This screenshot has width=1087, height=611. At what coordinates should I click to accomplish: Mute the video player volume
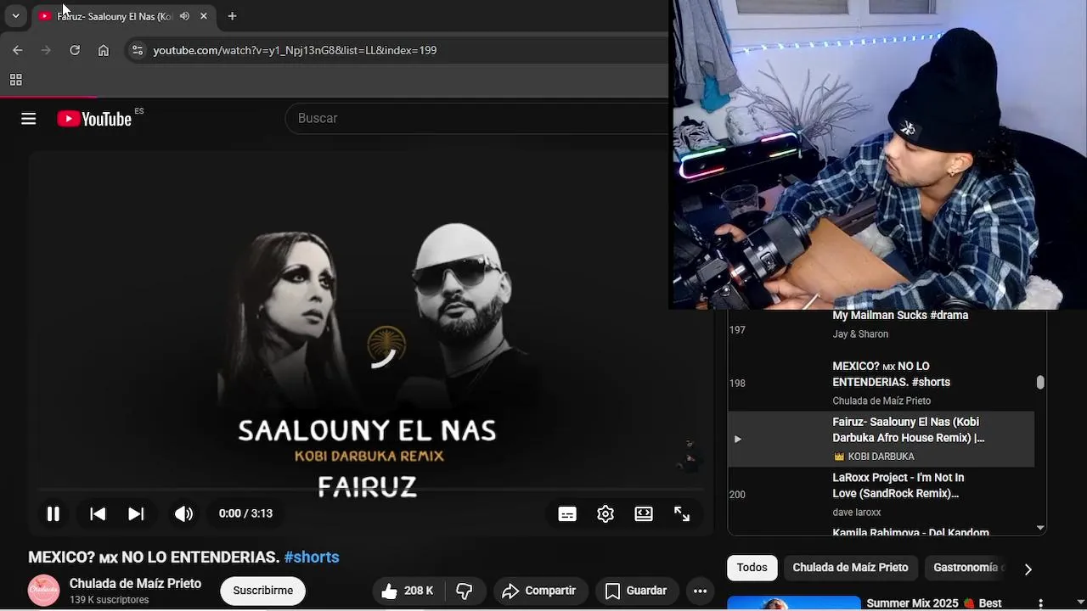[x=183, y=513]
